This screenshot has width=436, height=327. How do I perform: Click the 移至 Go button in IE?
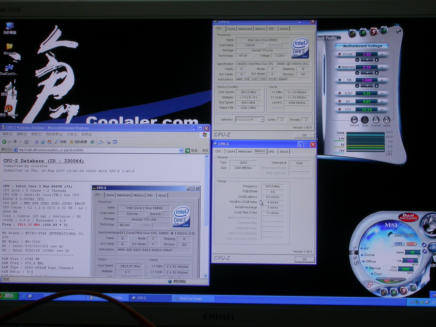click(192, 150)
